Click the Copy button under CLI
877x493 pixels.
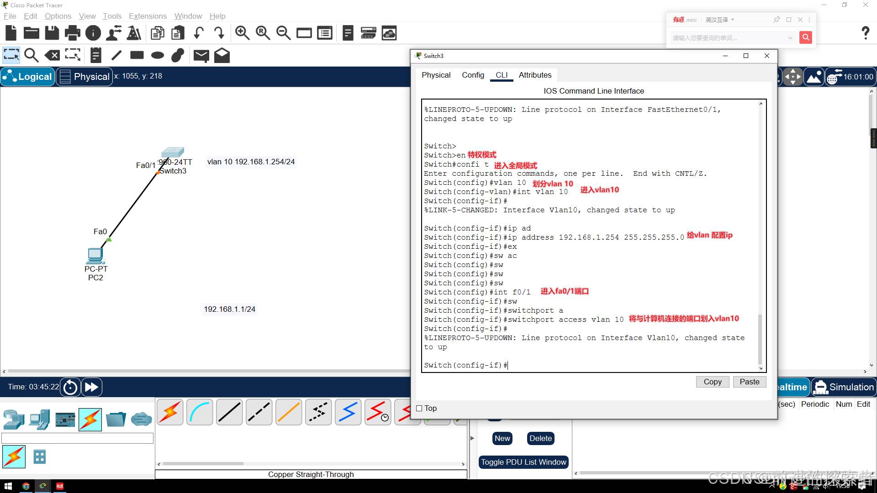(x=713, y=382)
